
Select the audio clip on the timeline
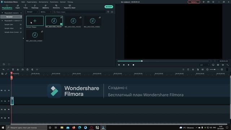12,101
